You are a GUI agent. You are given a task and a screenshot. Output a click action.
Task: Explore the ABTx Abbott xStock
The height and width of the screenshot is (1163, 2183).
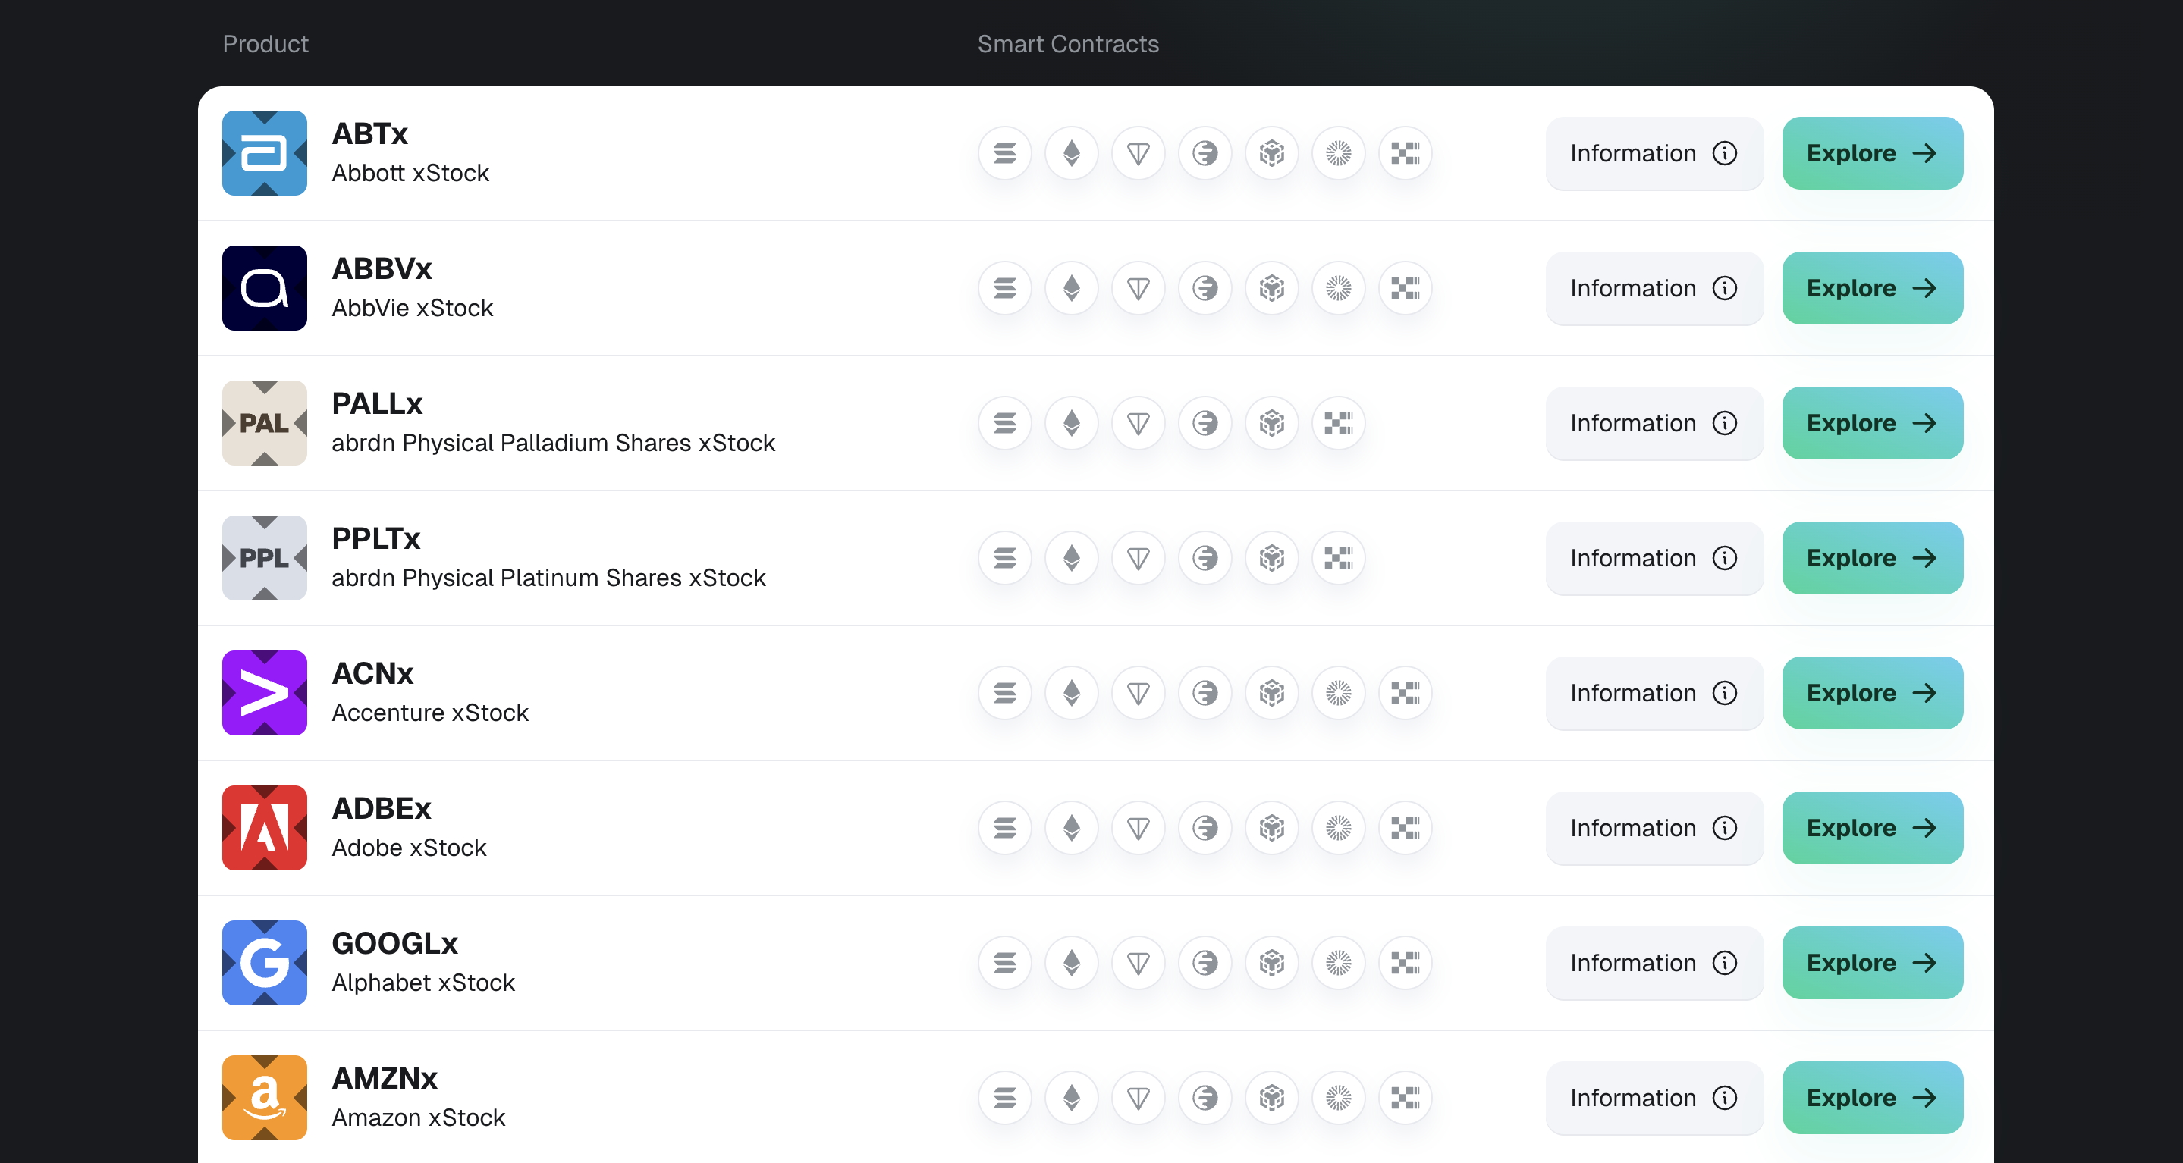[x=1872, y=153]
